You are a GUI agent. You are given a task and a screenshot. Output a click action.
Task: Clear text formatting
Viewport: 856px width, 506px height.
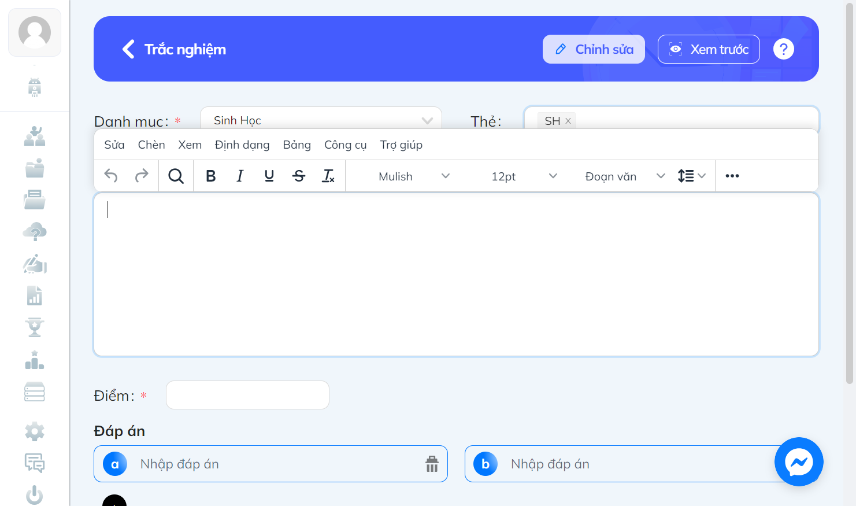click(x=328, y=176)
